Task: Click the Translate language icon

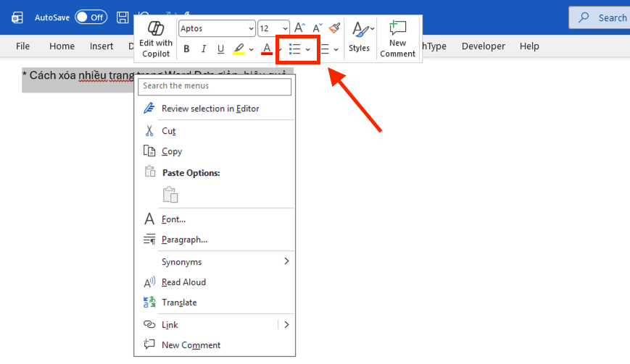Action: coord(149,302)
